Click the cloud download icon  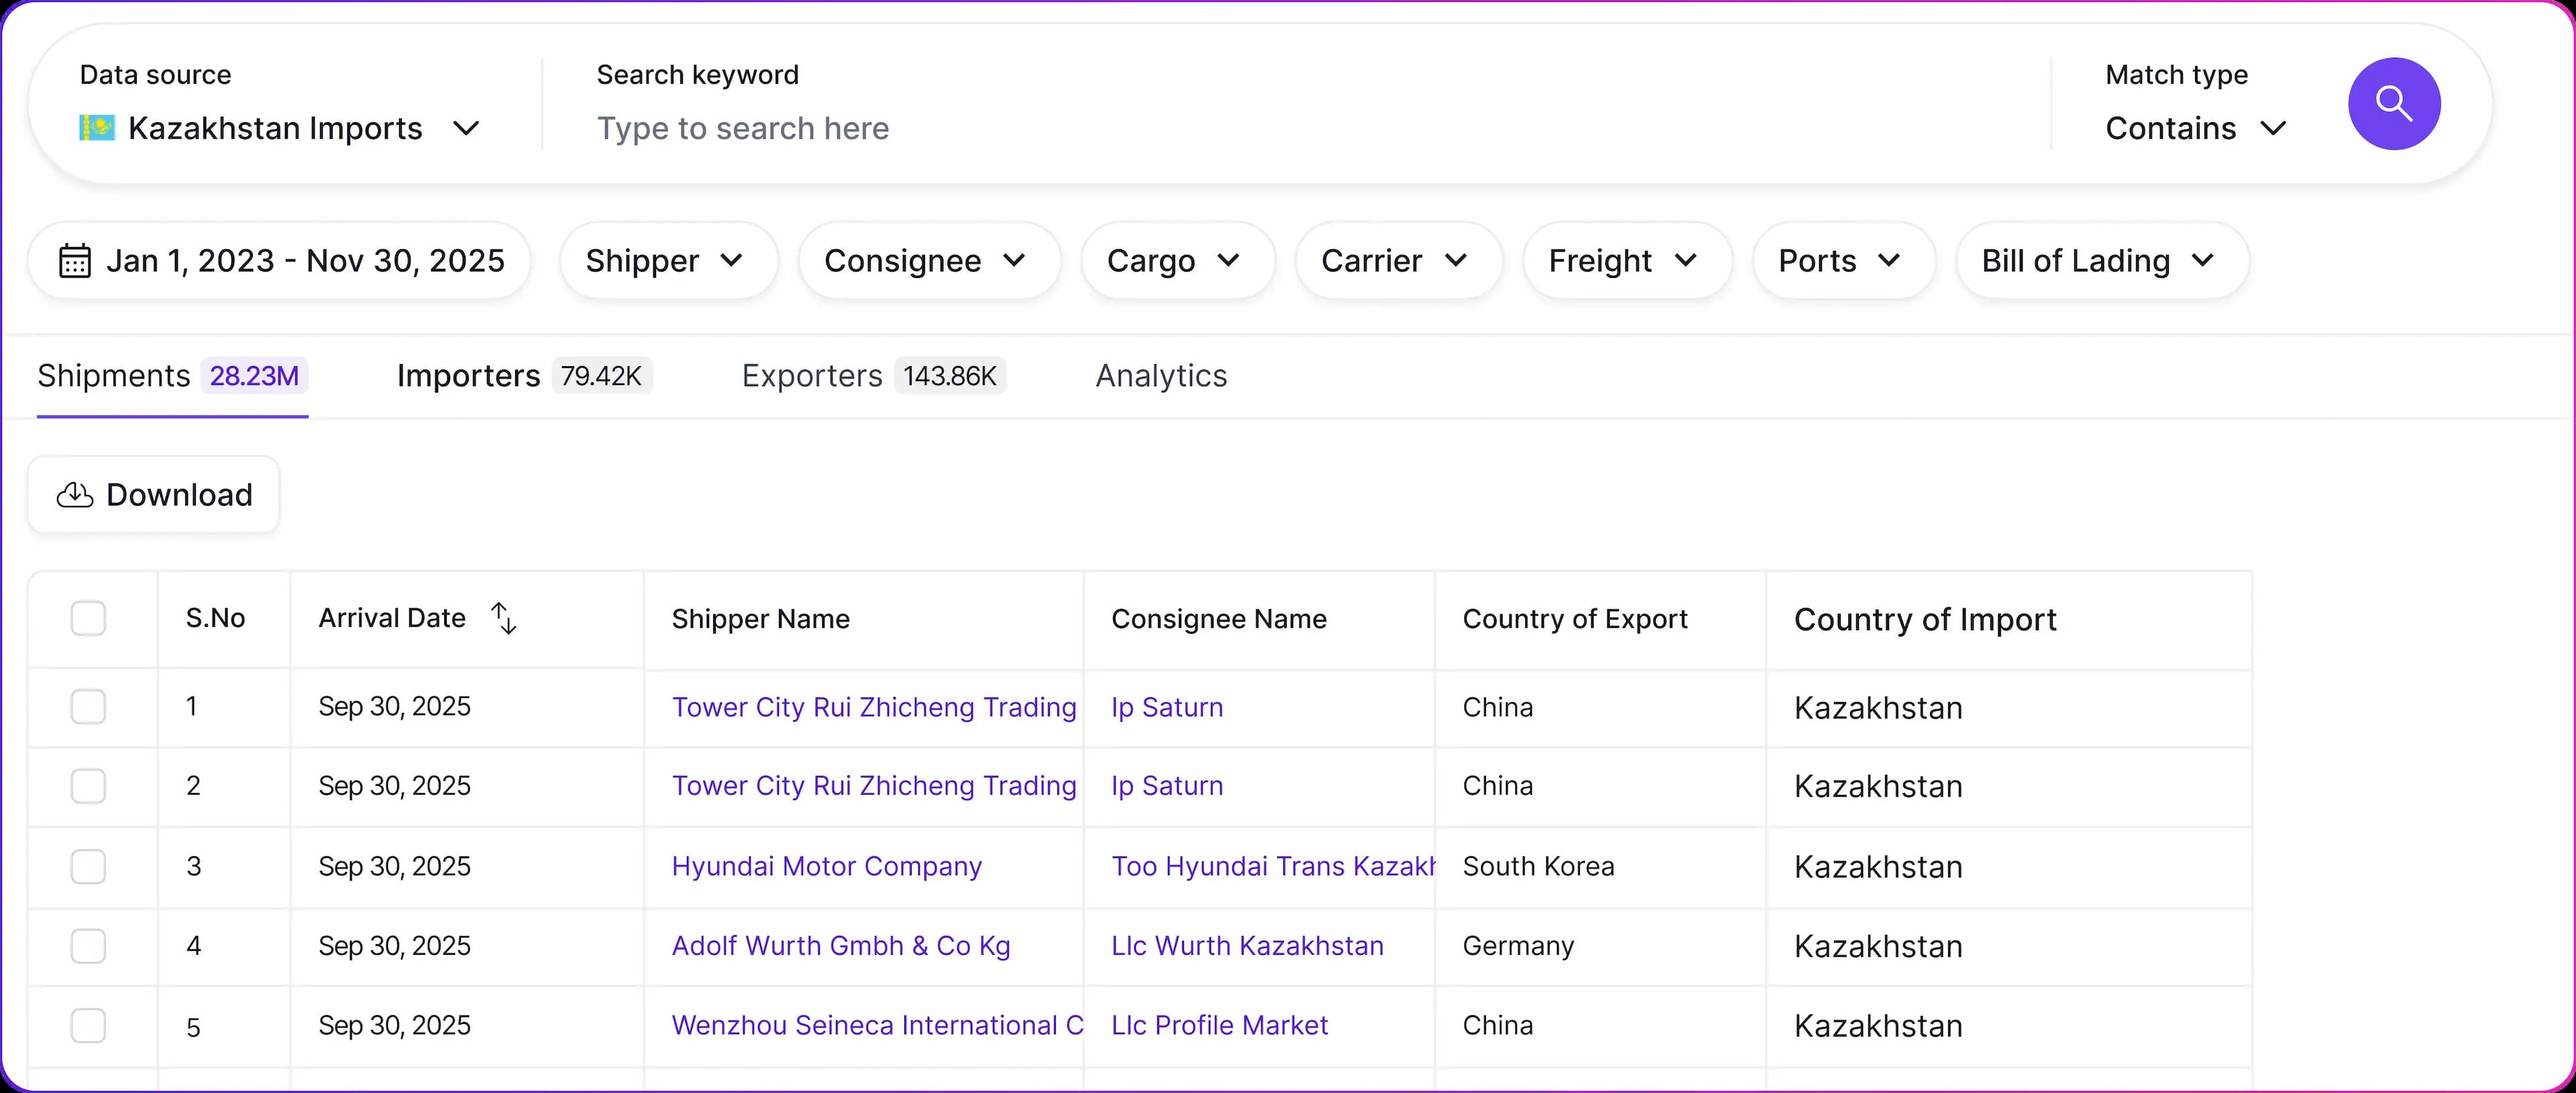pyautogui.click(x=75, y=495)
